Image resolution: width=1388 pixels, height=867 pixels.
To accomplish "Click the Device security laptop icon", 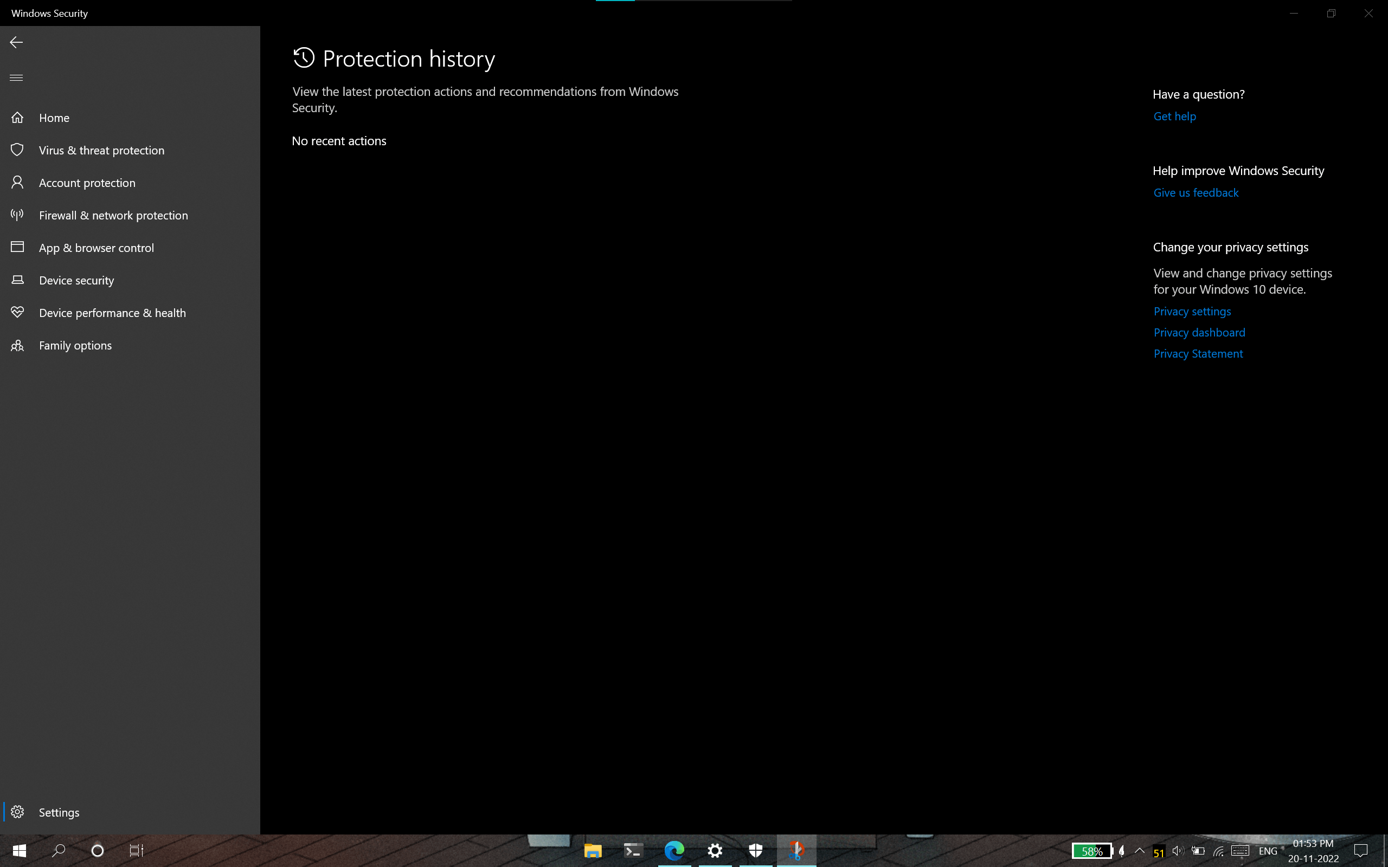I will point(17,280).
